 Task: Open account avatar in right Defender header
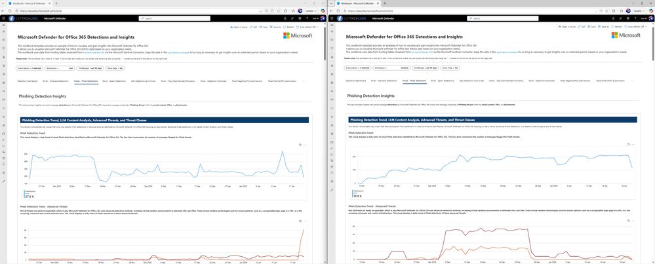click(x=651, y=18)
